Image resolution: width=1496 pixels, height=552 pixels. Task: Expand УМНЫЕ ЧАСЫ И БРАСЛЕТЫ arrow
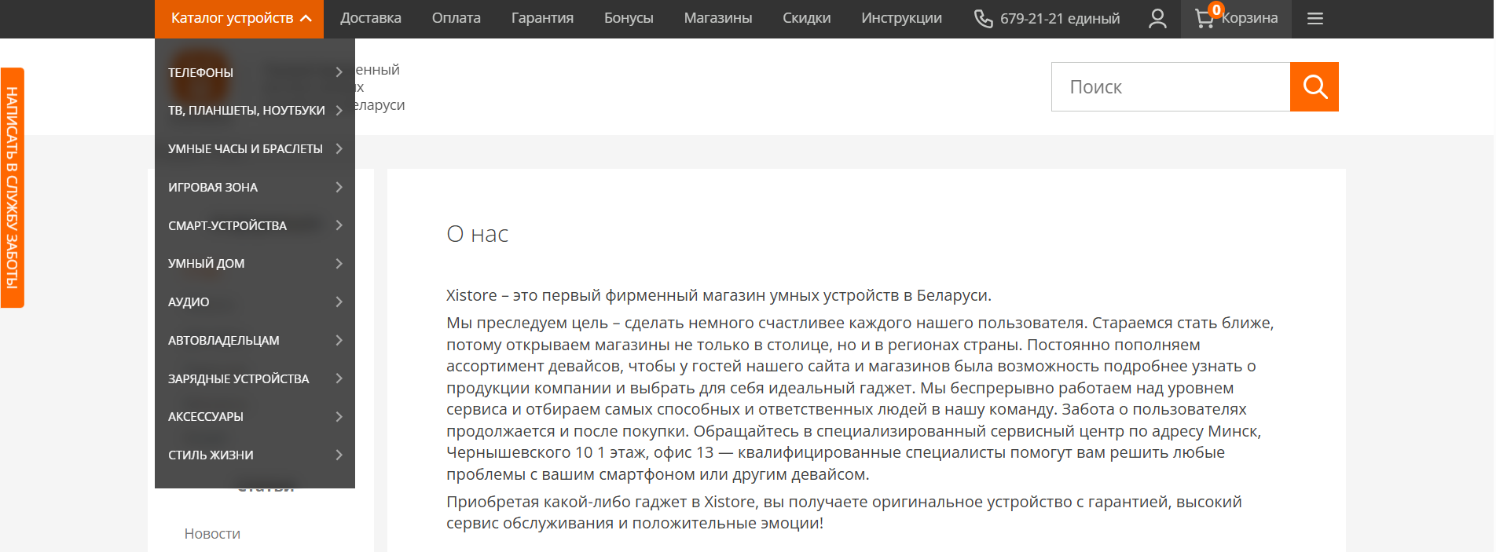click(339, 149)
